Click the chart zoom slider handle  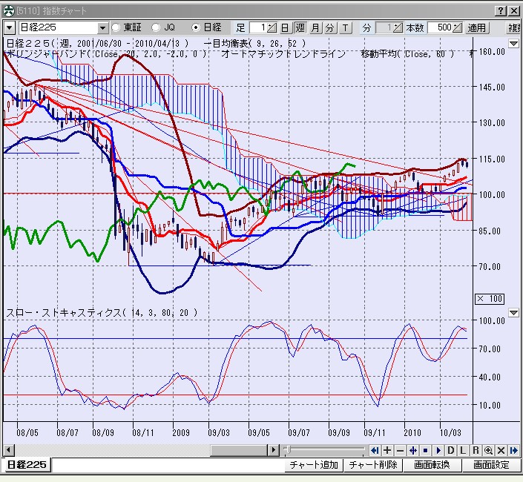(x=289, y=450)
